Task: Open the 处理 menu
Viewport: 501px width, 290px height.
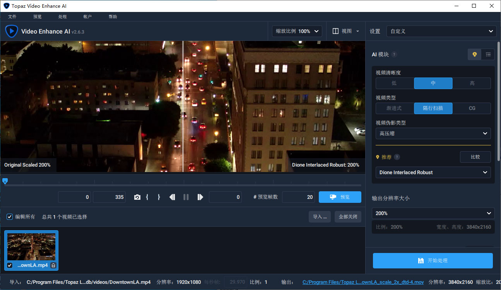Action: [62, 17]
